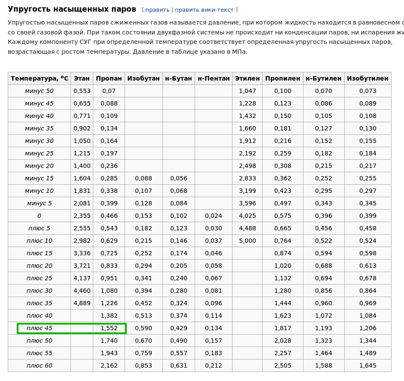This screenshot has width=404, height=381.
Task: Click the 'минус 15' row label
Action: (x=39, y=178)
